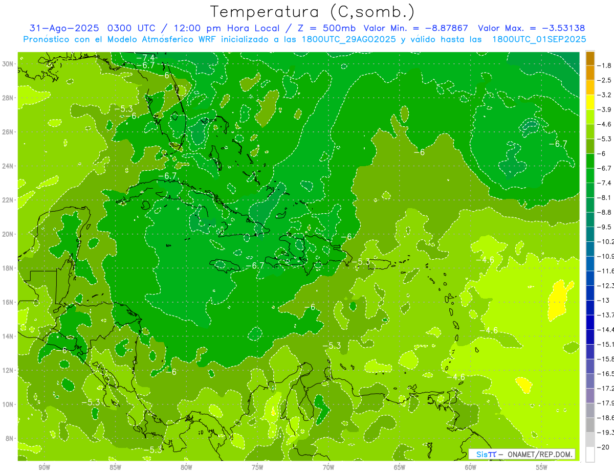Image resolution: width=614 pixels, height=474 pixels.
Task: Click the colorbar label "-8.8"
Action: [604, 212]
